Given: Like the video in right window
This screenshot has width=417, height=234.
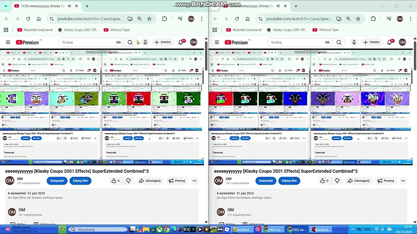Looking at the screenshot, I should tap(324, 181).
